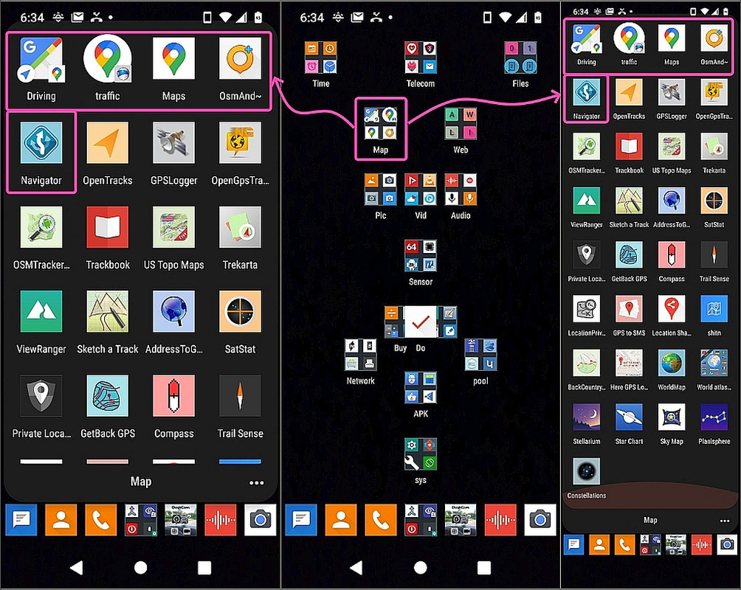Image resolution: width=741 pixels, height=590 pixels.
Task: Launch US Topo Maps in left folder
Action: (173, 227)
